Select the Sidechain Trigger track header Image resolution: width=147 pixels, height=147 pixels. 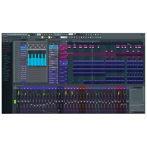63,66
